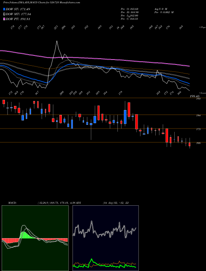Screen dimensions: 206x271
Task: Click the '<Tops' marker at the right edge
Action: (202, 28)
